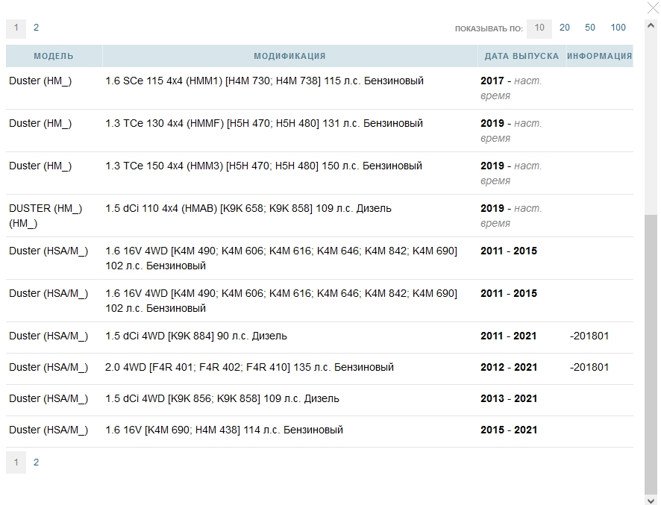Click the 2015 - 2021 date cell
Viewport: 661px width, 505px height.
pos(509,430)
